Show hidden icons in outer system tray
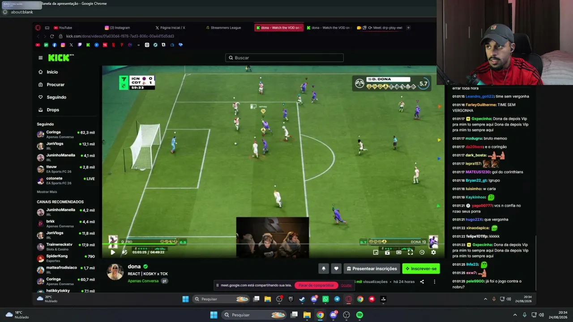Viewport: 573px width, 322px height. 515,315
